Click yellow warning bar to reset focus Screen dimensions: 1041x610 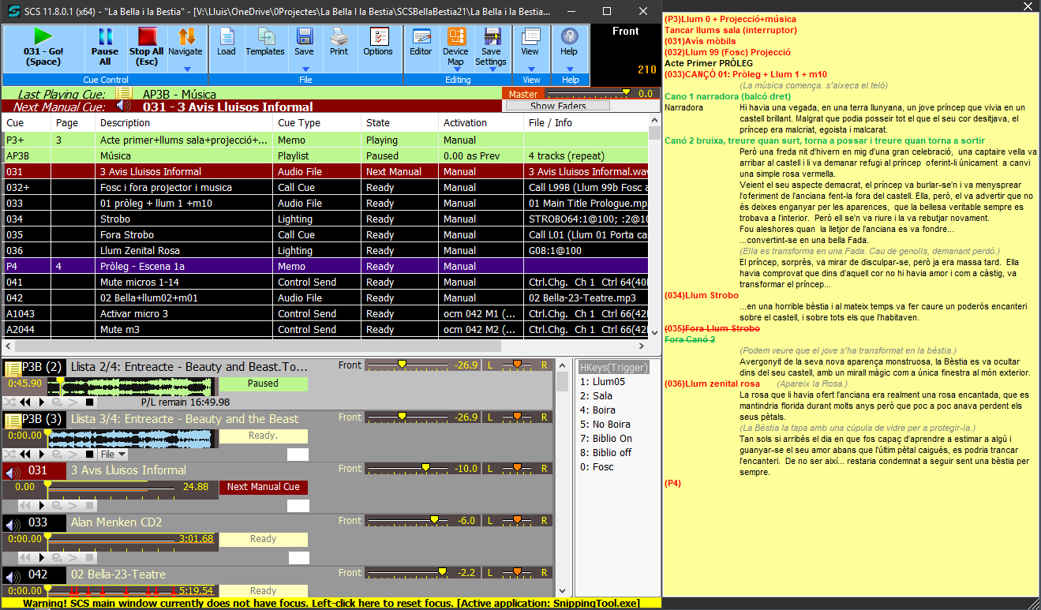tap(330, 603)
